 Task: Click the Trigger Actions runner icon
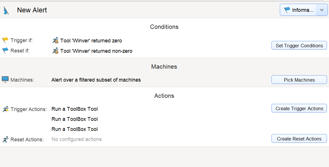tap(6, 109)
